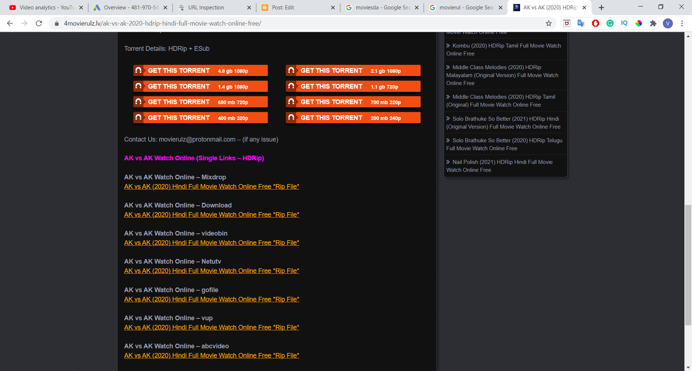Go forward to the next page
Screen dimensions: 692x371
[25, 23]
